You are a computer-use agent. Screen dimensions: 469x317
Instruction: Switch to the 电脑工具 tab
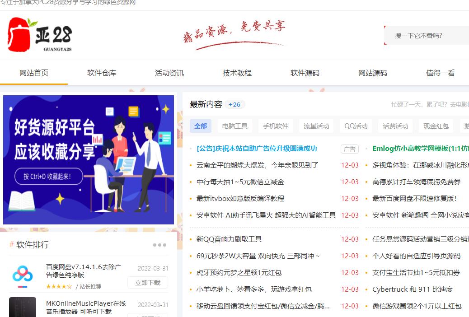(x=235, y=126)
